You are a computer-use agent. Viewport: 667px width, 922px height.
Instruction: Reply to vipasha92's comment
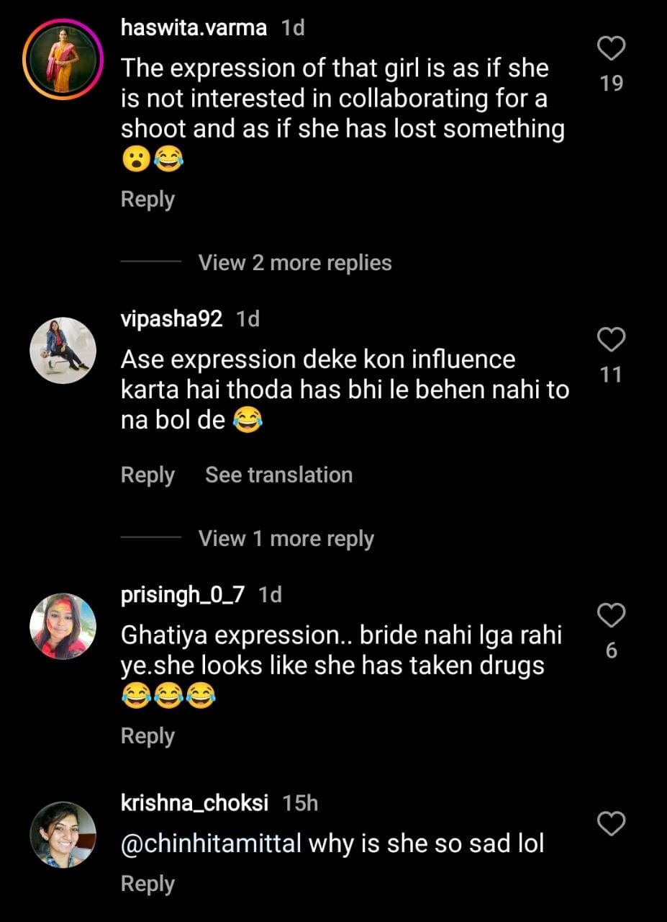click(x=148, y=475)
